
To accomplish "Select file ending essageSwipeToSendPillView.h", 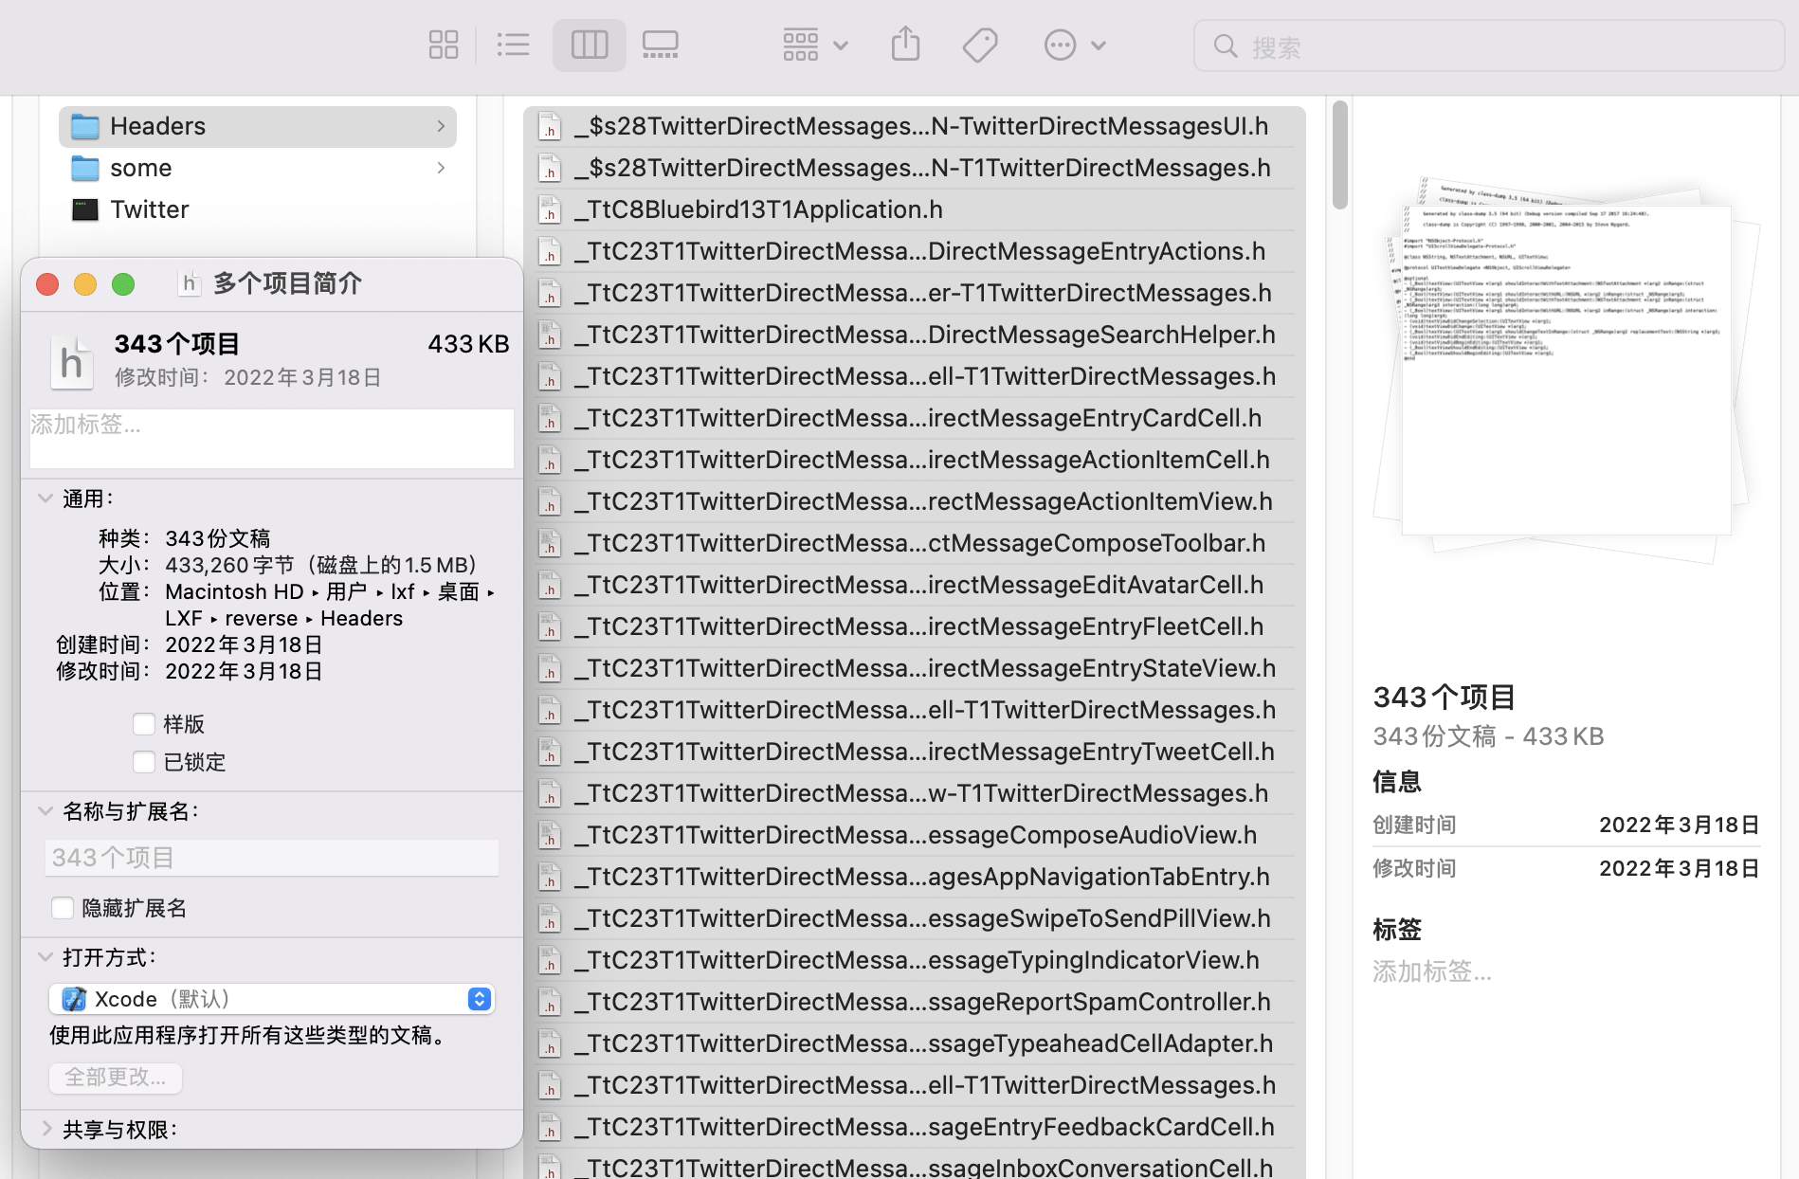I will 915,918.
